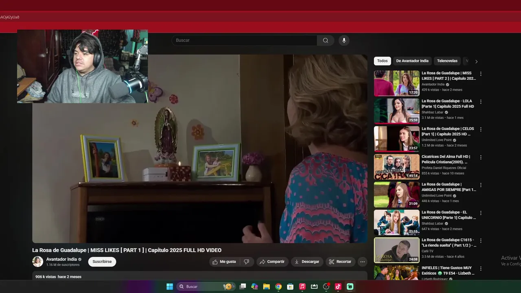Open options menu for EL UNICORNIO
Screen dimensions: 521x293
(x=481, y=213)
